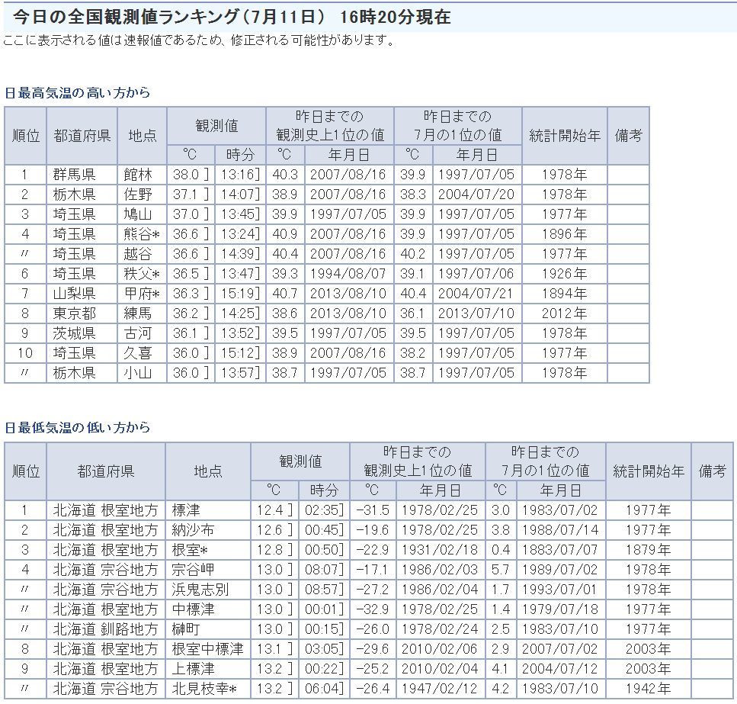Open the 熊谷* observation point entry

tap(142, 234)
